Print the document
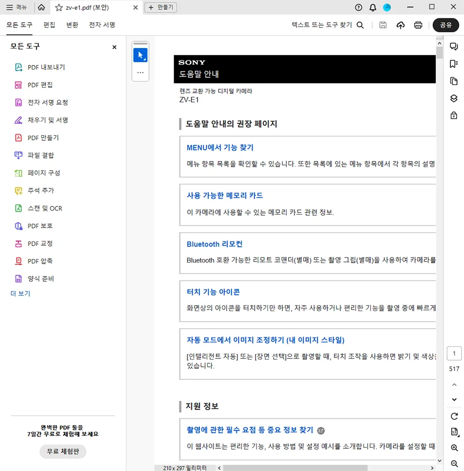 click(x=418, y=25)
